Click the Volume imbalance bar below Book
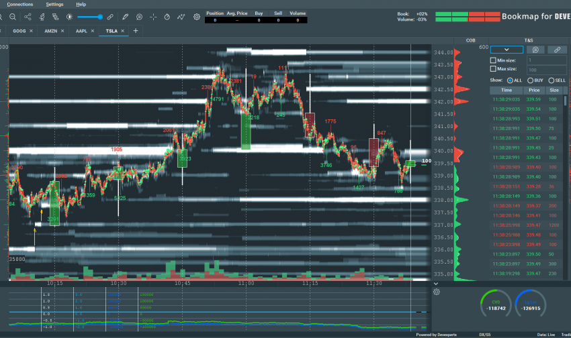The image size is (571, 338). [x=468, y=19]
